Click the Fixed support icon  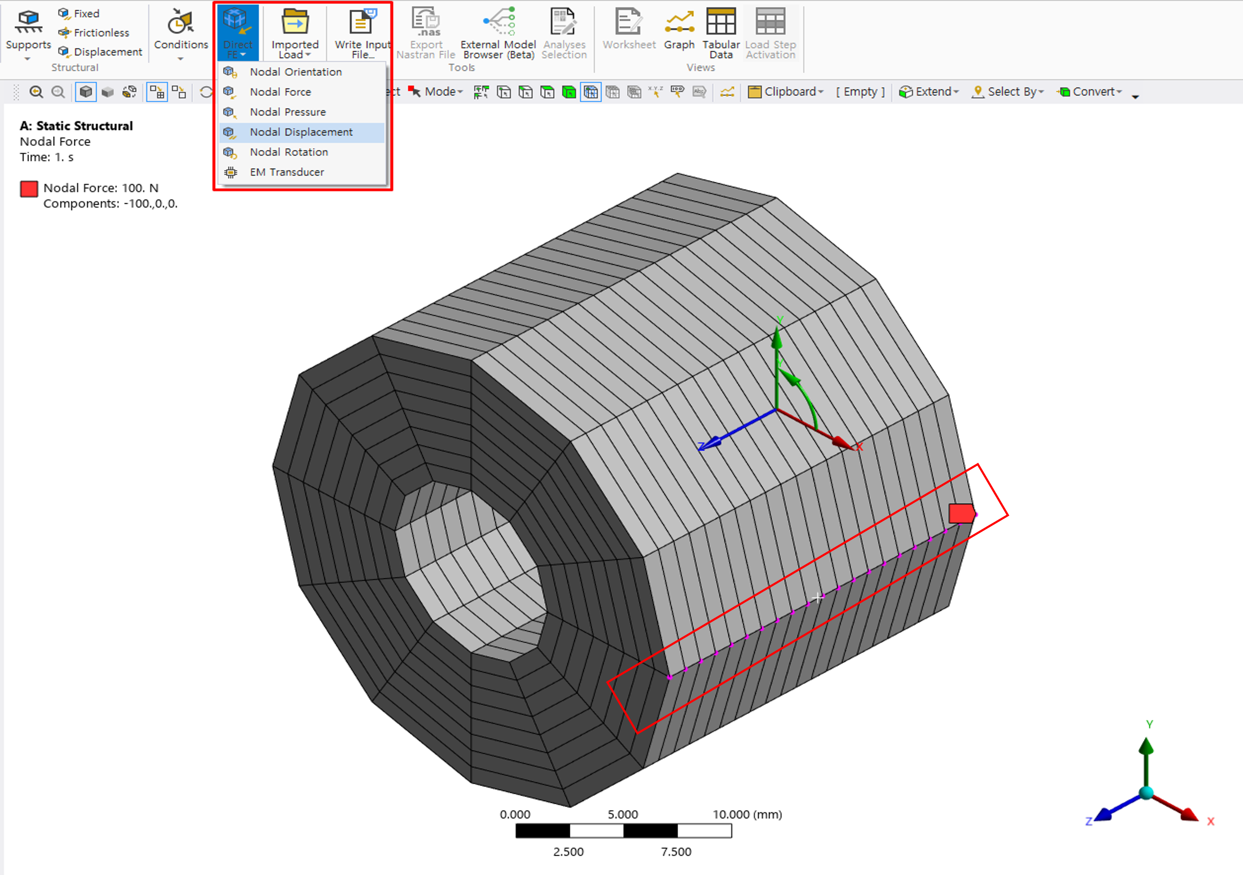coord(80,14)
